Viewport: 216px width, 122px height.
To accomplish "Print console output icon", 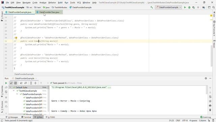I will (x=210, y=105).
